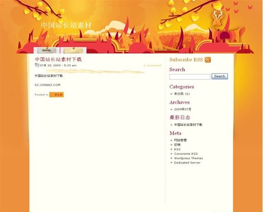Click the Categories sidebar heading
The width and height of the screenshot is (263, 212).
coord(182,87)
